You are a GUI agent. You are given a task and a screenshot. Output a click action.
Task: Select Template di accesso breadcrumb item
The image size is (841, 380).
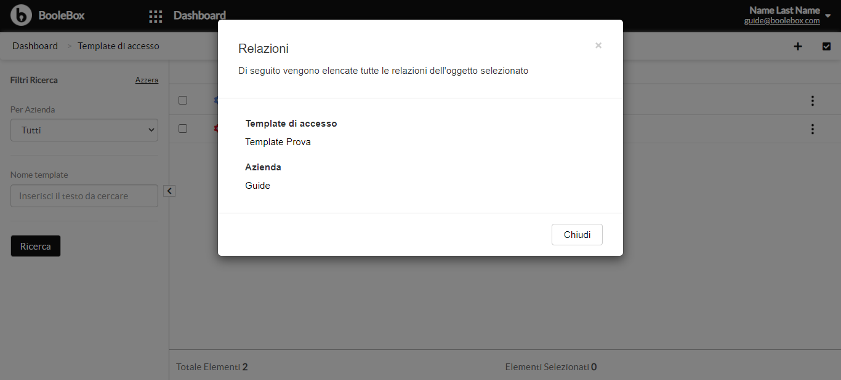(x=118, y=46)
